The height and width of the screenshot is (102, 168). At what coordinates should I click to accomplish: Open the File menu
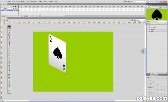point(6,2)
